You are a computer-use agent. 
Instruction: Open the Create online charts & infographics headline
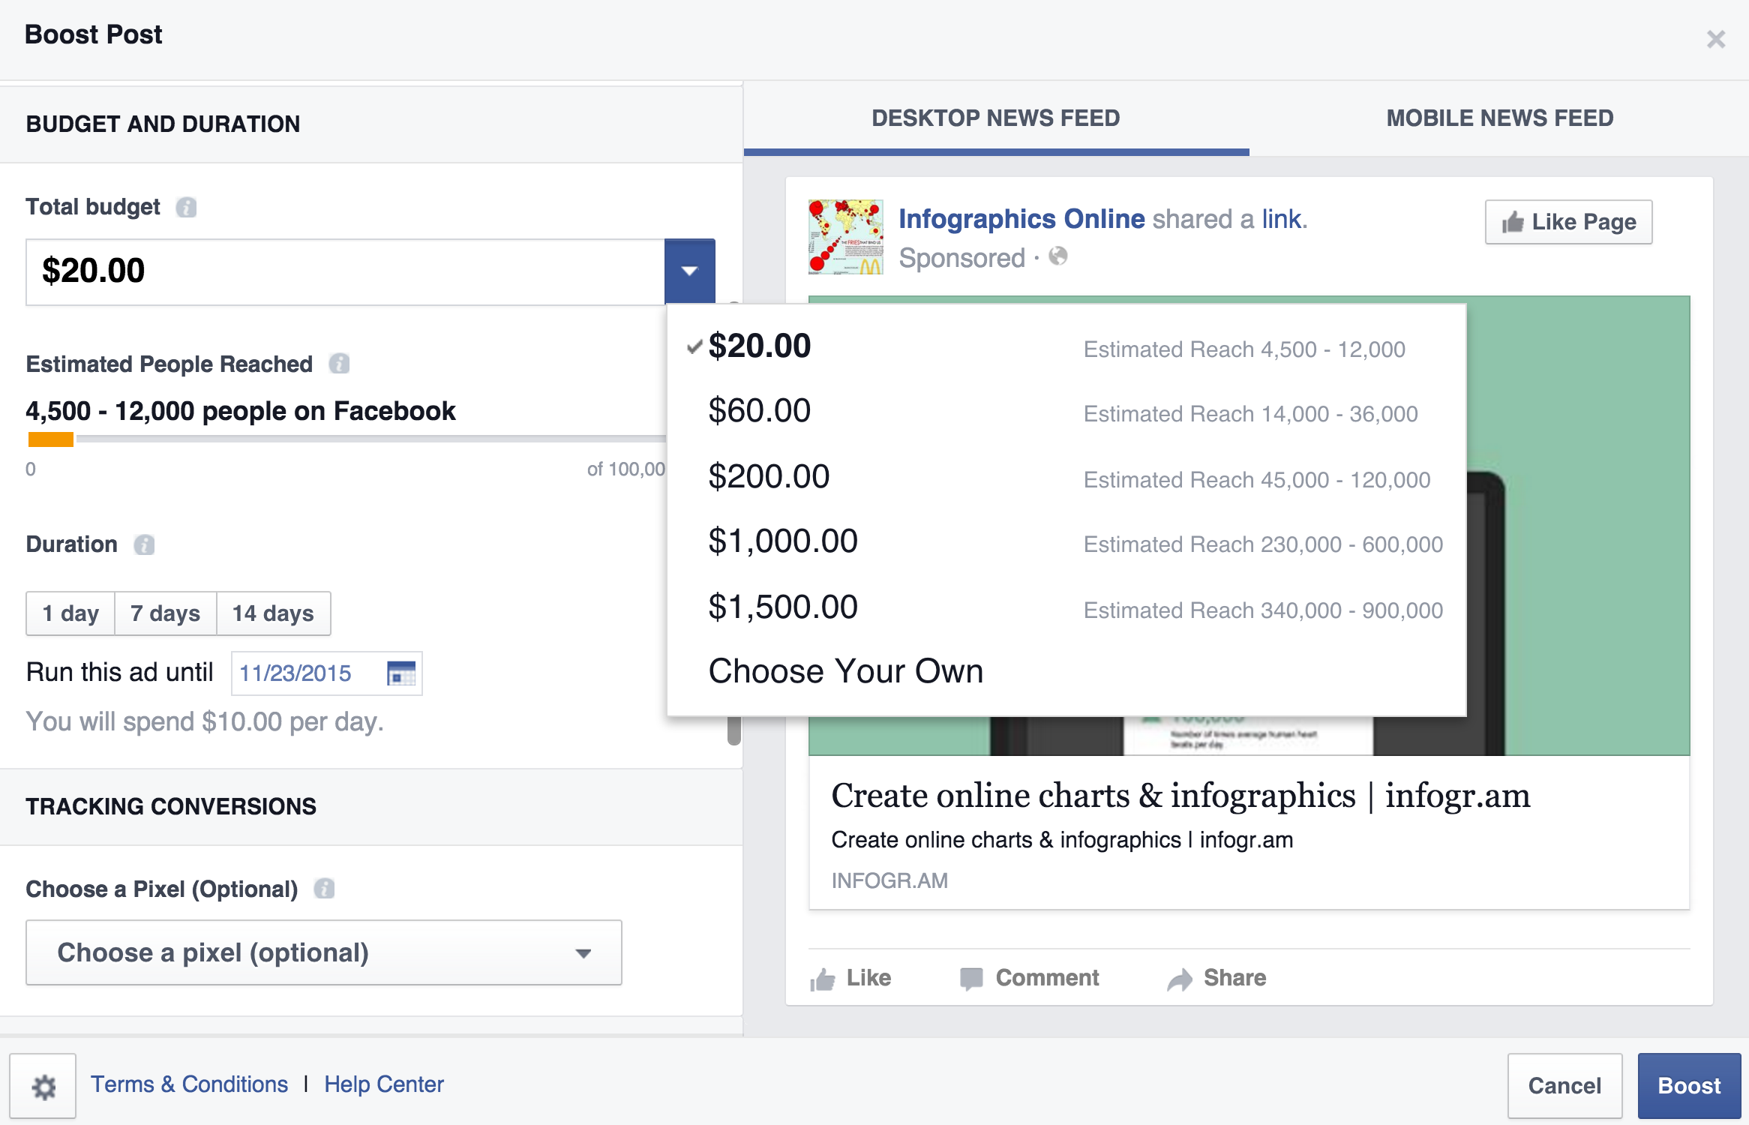tap(1180, 796)
